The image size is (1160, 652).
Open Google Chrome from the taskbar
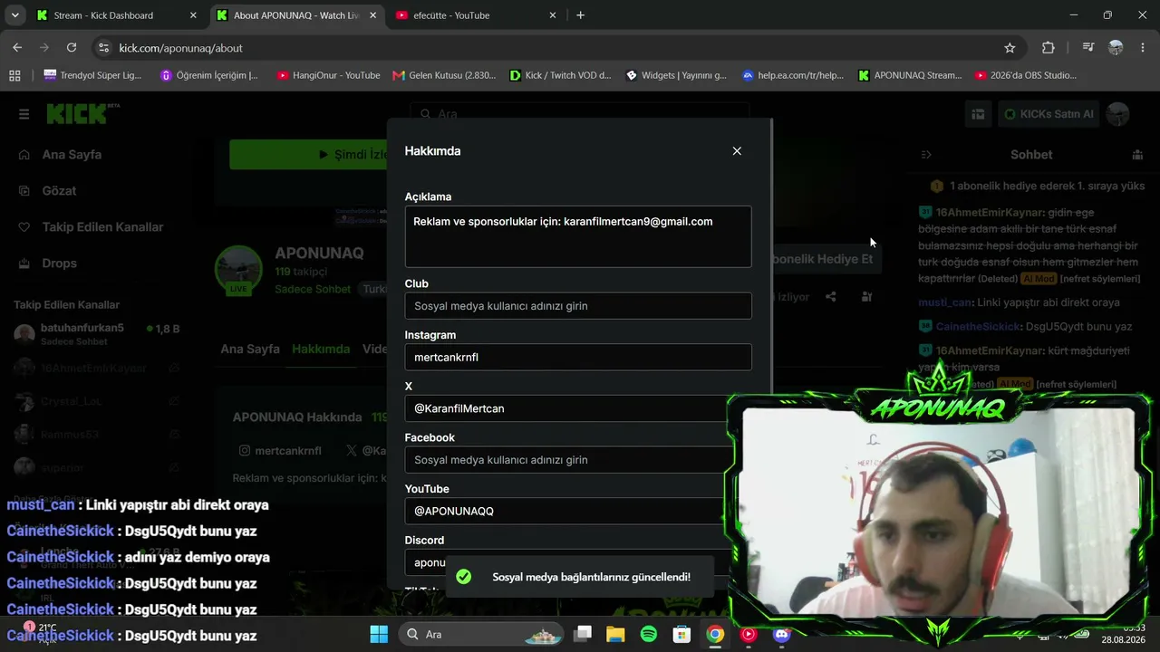(715, 634)
